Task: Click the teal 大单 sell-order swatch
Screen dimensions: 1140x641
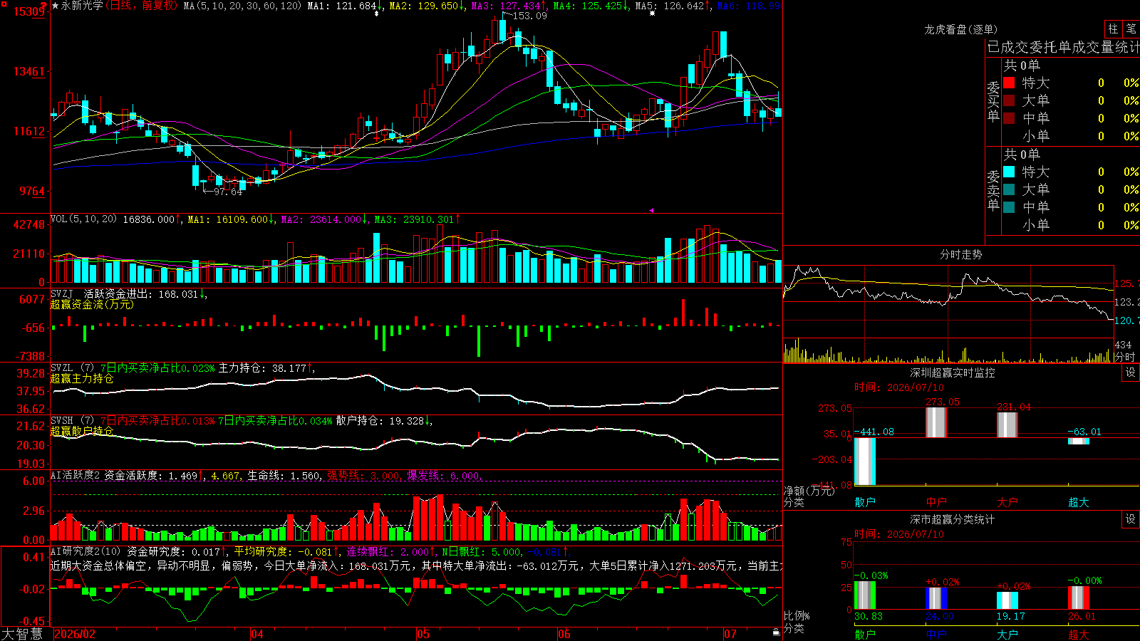Action: [x=1009, y=189]
